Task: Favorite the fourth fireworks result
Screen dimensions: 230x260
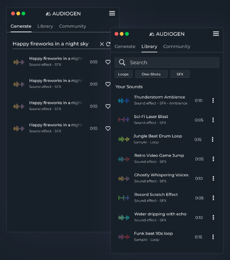Action: tap(108, 128)
